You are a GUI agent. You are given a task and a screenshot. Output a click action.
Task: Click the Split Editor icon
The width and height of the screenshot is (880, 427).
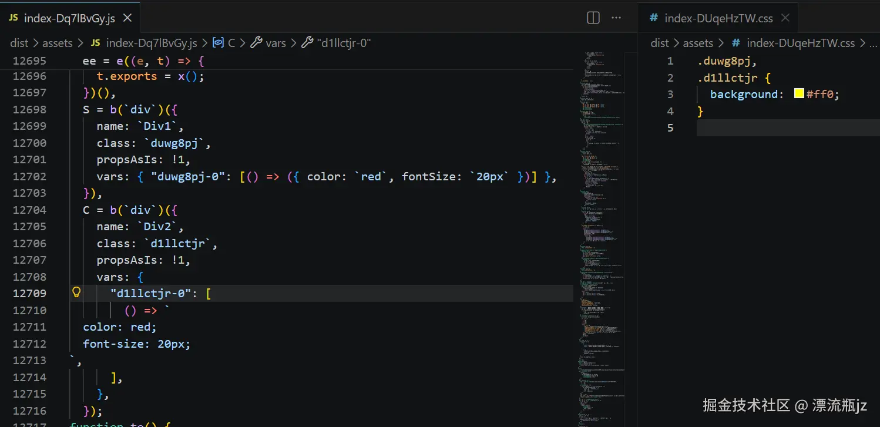click(593, 18)
